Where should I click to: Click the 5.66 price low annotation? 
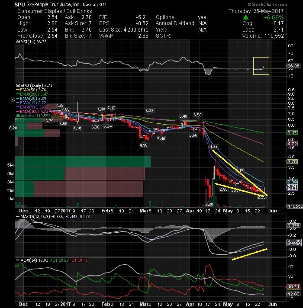tap(193, 135)
